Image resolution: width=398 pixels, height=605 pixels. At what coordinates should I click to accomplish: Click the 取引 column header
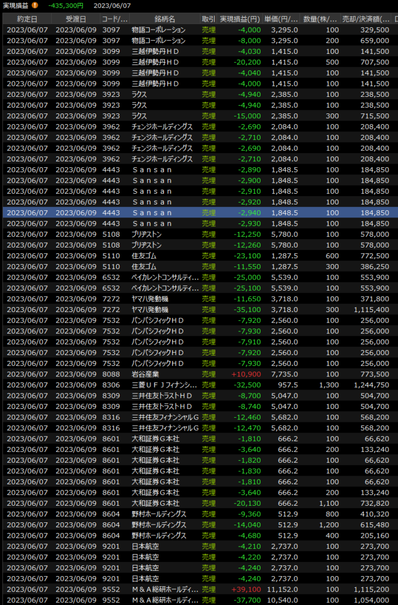pos(208,18)
